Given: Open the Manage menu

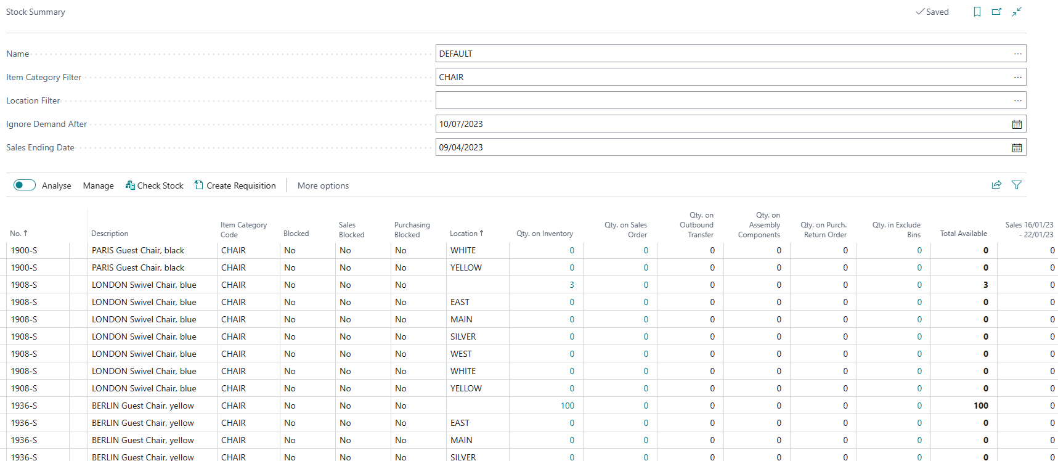Looking at the screenshot, I should 99,186.
